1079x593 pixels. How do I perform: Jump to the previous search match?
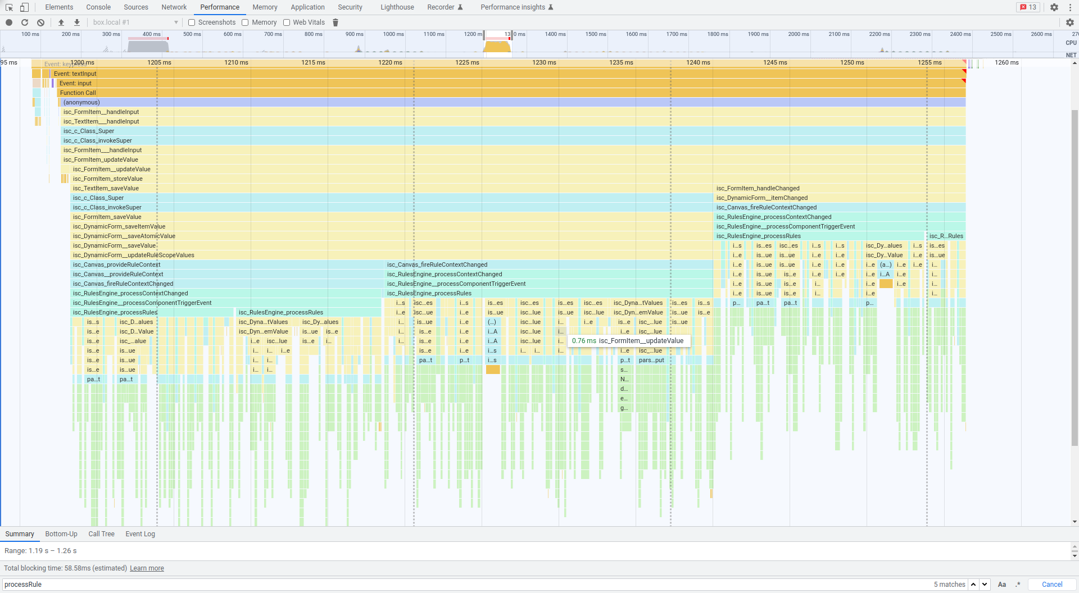click(x=973, y=585)
